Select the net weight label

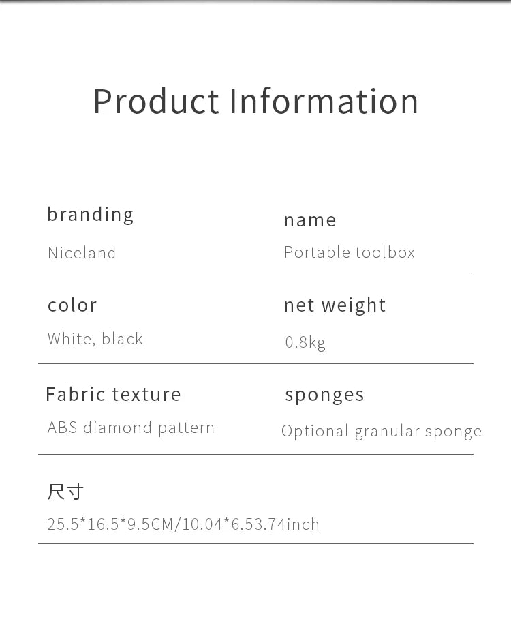[x=335, y=305]
